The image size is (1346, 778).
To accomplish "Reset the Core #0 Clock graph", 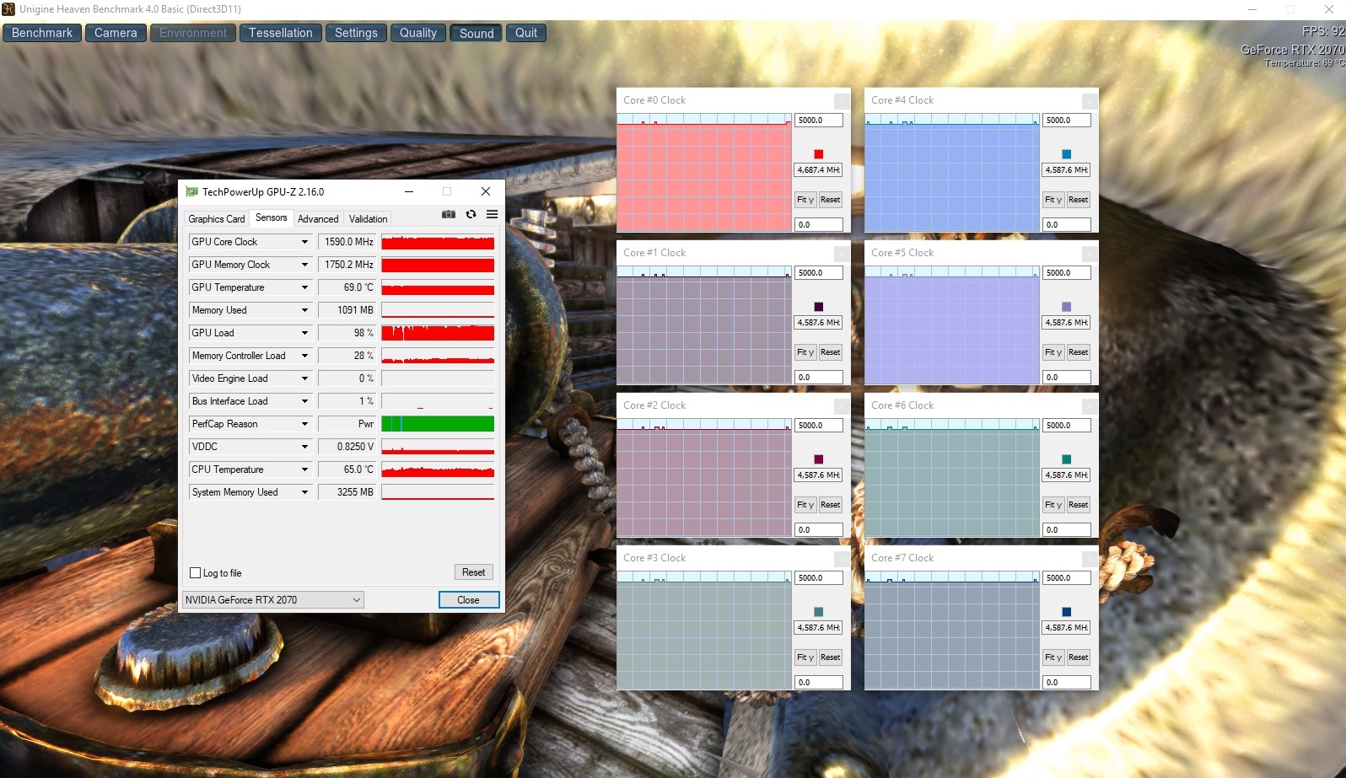I will tap(831, 200).
